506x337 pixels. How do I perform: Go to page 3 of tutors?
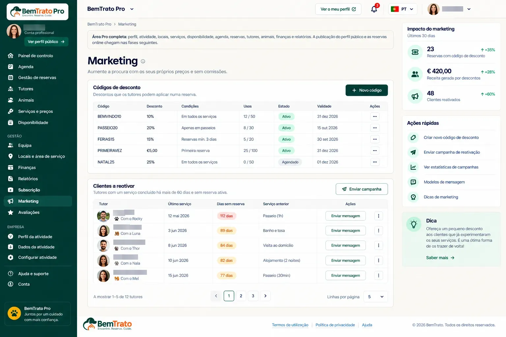pos(253,296)
